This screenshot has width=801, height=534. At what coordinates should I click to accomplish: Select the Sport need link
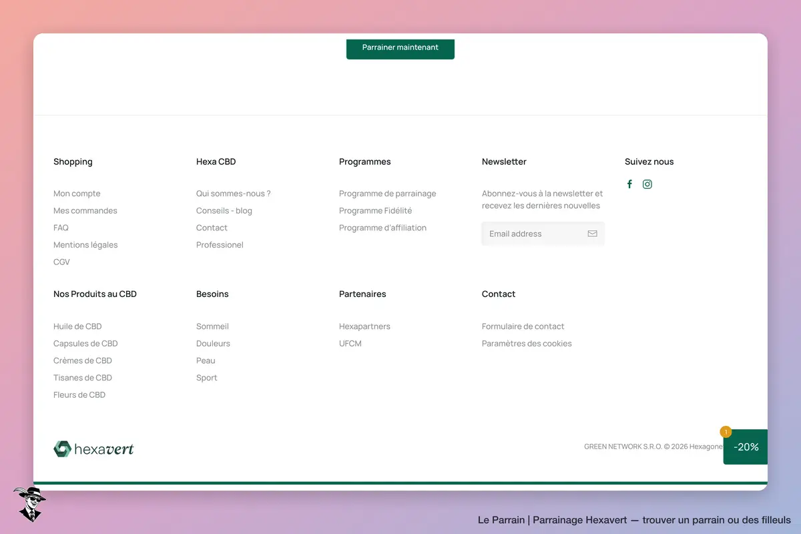point(207,378)
